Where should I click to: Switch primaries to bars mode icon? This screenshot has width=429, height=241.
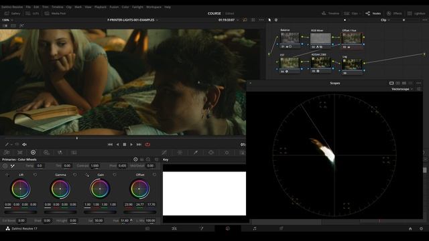pyautogui.click(x=142, y=159)
